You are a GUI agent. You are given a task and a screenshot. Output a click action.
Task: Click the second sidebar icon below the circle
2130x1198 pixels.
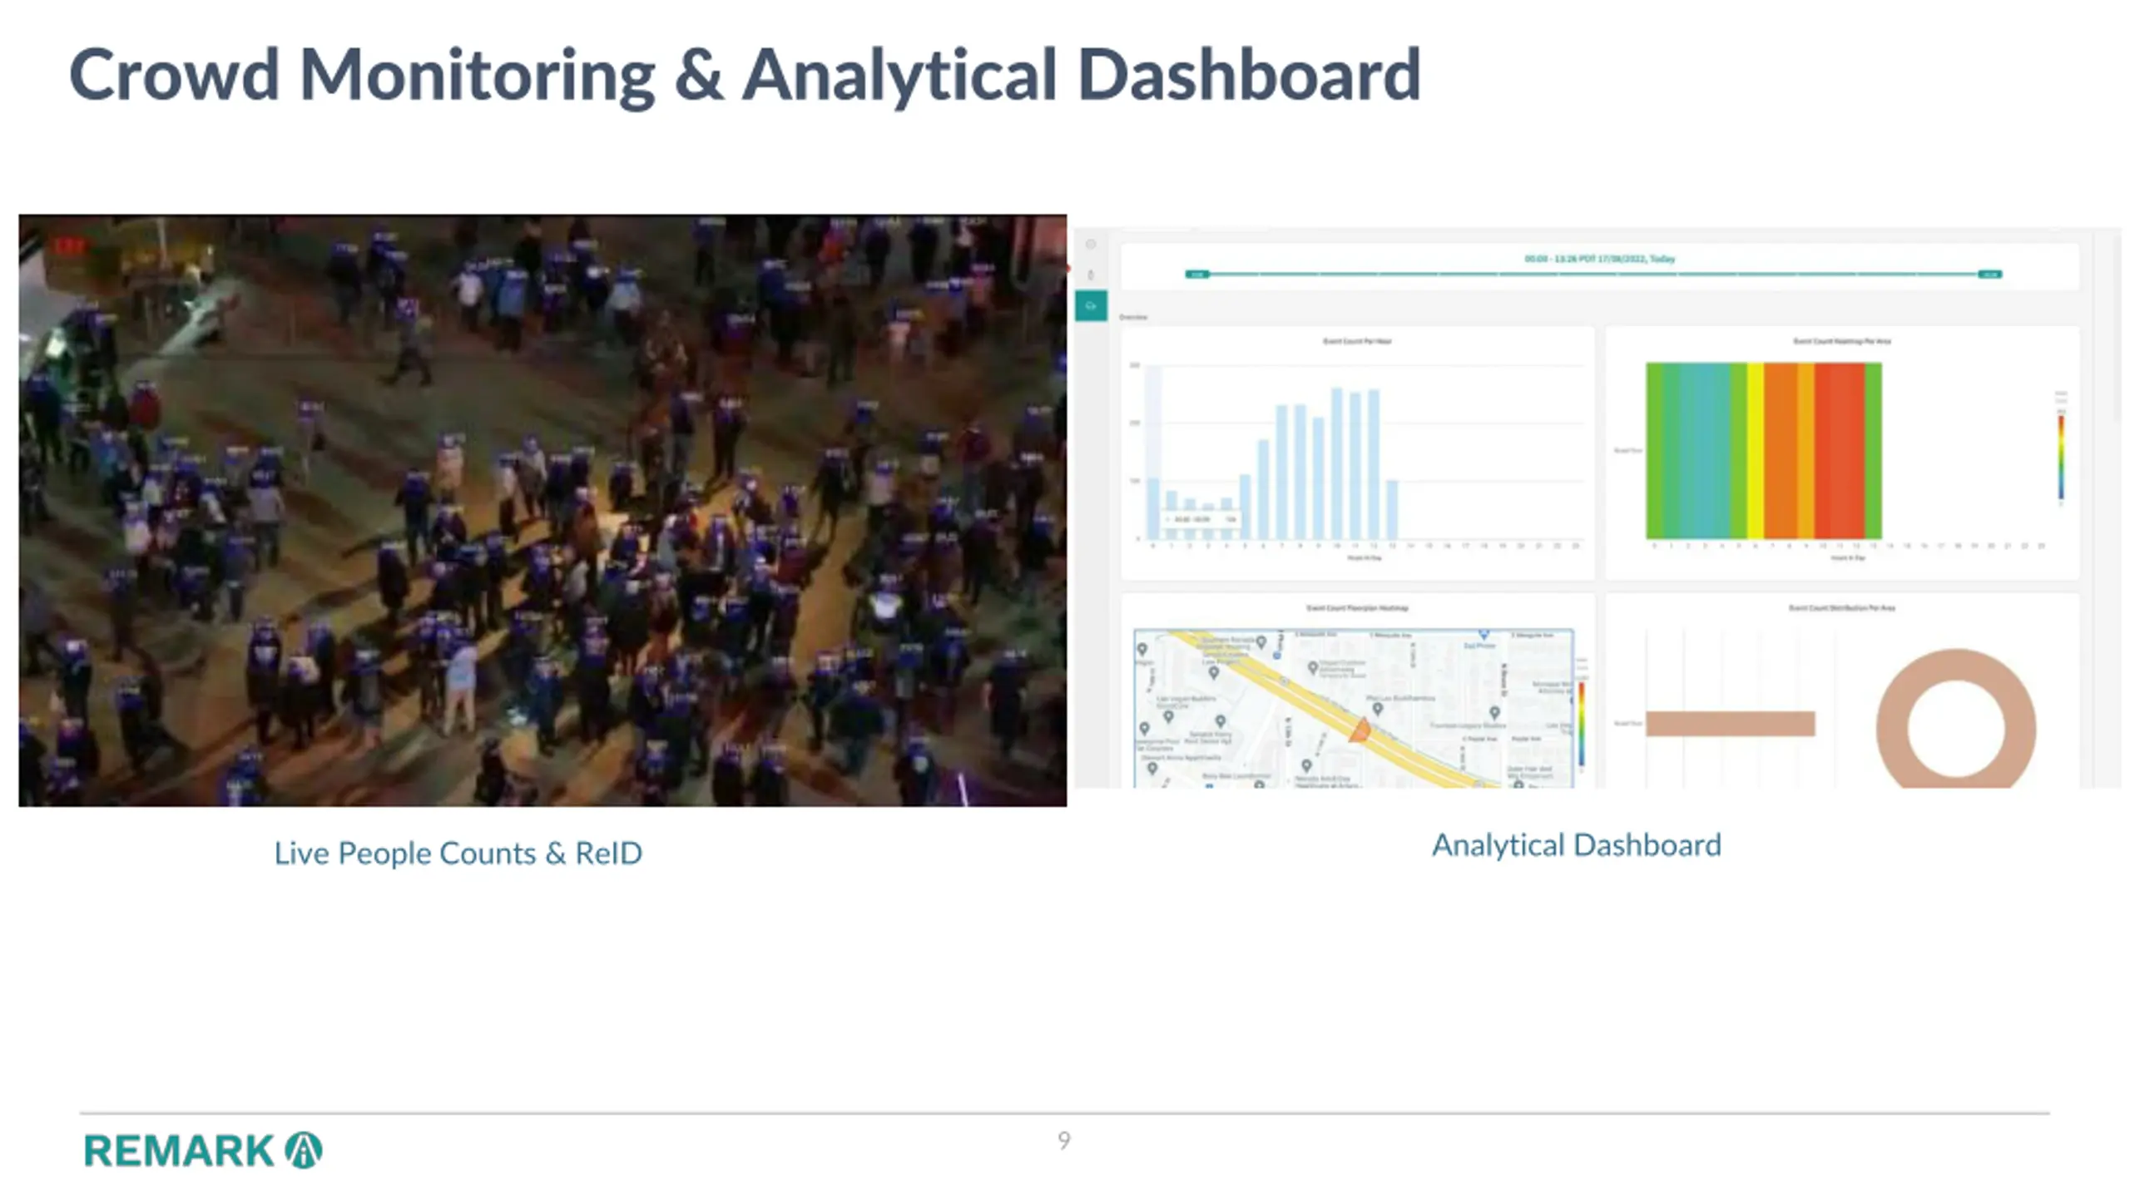point(1091,275)
